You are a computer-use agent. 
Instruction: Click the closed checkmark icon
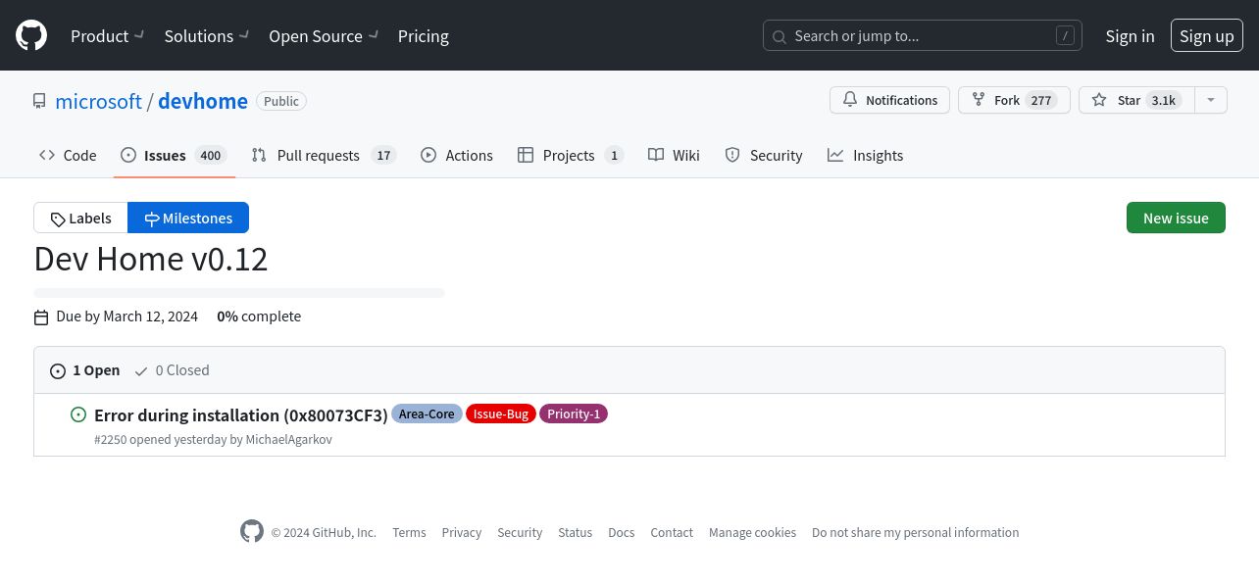click(x=141, y=371)
